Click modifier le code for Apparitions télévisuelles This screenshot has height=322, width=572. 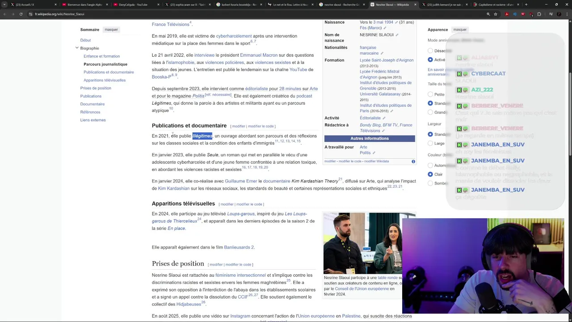(249, 204)
